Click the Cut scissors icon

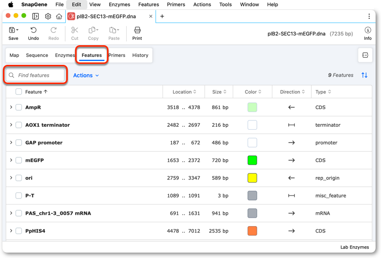click(75, 30)
